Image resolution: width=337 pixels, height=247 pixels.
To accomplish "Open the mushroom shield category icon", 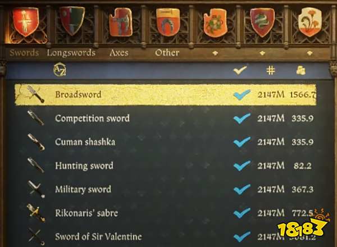I will tap(310, 22).
